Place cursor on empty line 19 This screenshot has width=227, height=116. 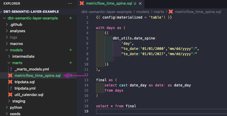pos(161,111)
